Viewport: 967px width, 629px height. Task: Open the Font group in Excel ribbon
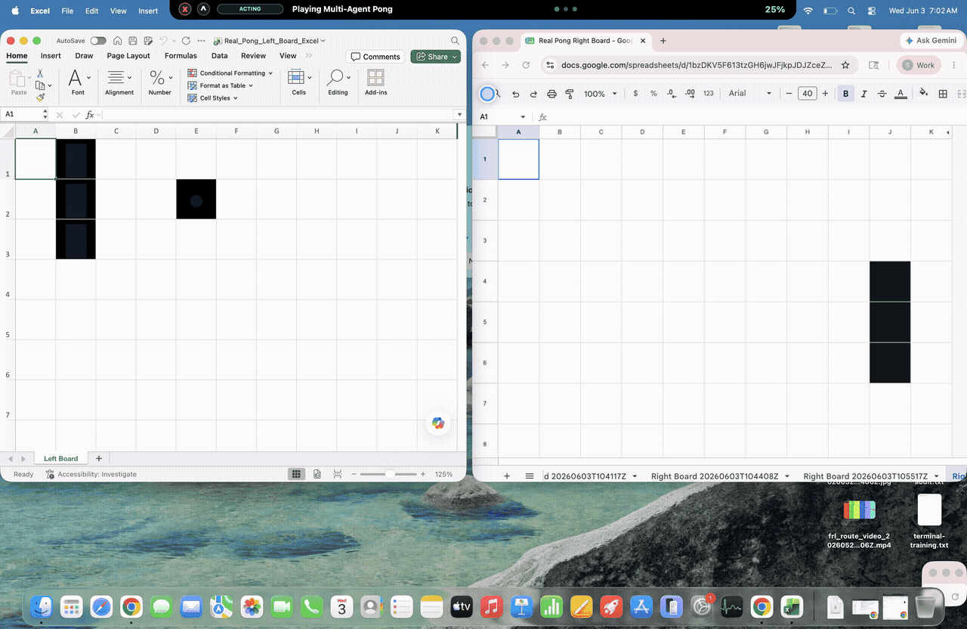point(79,82)
